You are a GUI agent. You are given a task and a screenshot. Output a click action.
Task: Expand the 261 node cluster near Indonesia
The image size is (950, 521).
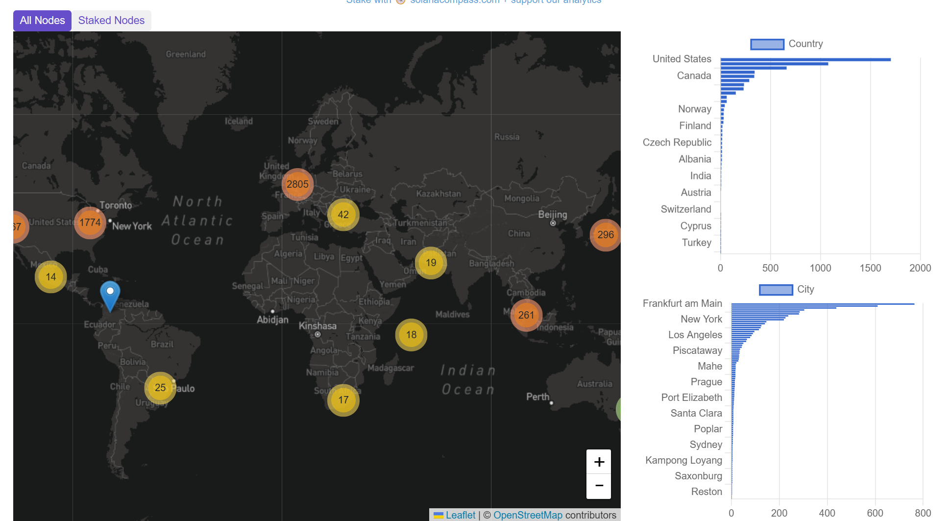526,315
